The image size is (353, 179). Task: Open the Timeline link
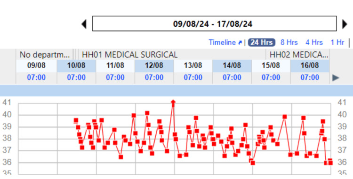pyautogui.click(x=225, y=42)
